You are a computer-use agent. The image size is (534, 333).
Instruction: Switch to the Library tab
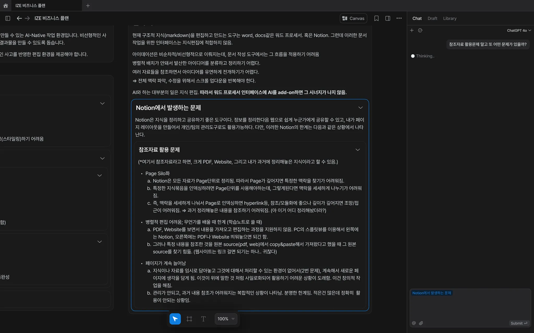point(450,18)
